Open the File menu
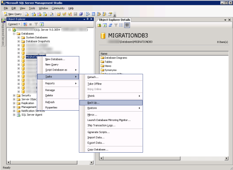The width and height of the screenshot is (233, 170). click(x=6, y=8)
